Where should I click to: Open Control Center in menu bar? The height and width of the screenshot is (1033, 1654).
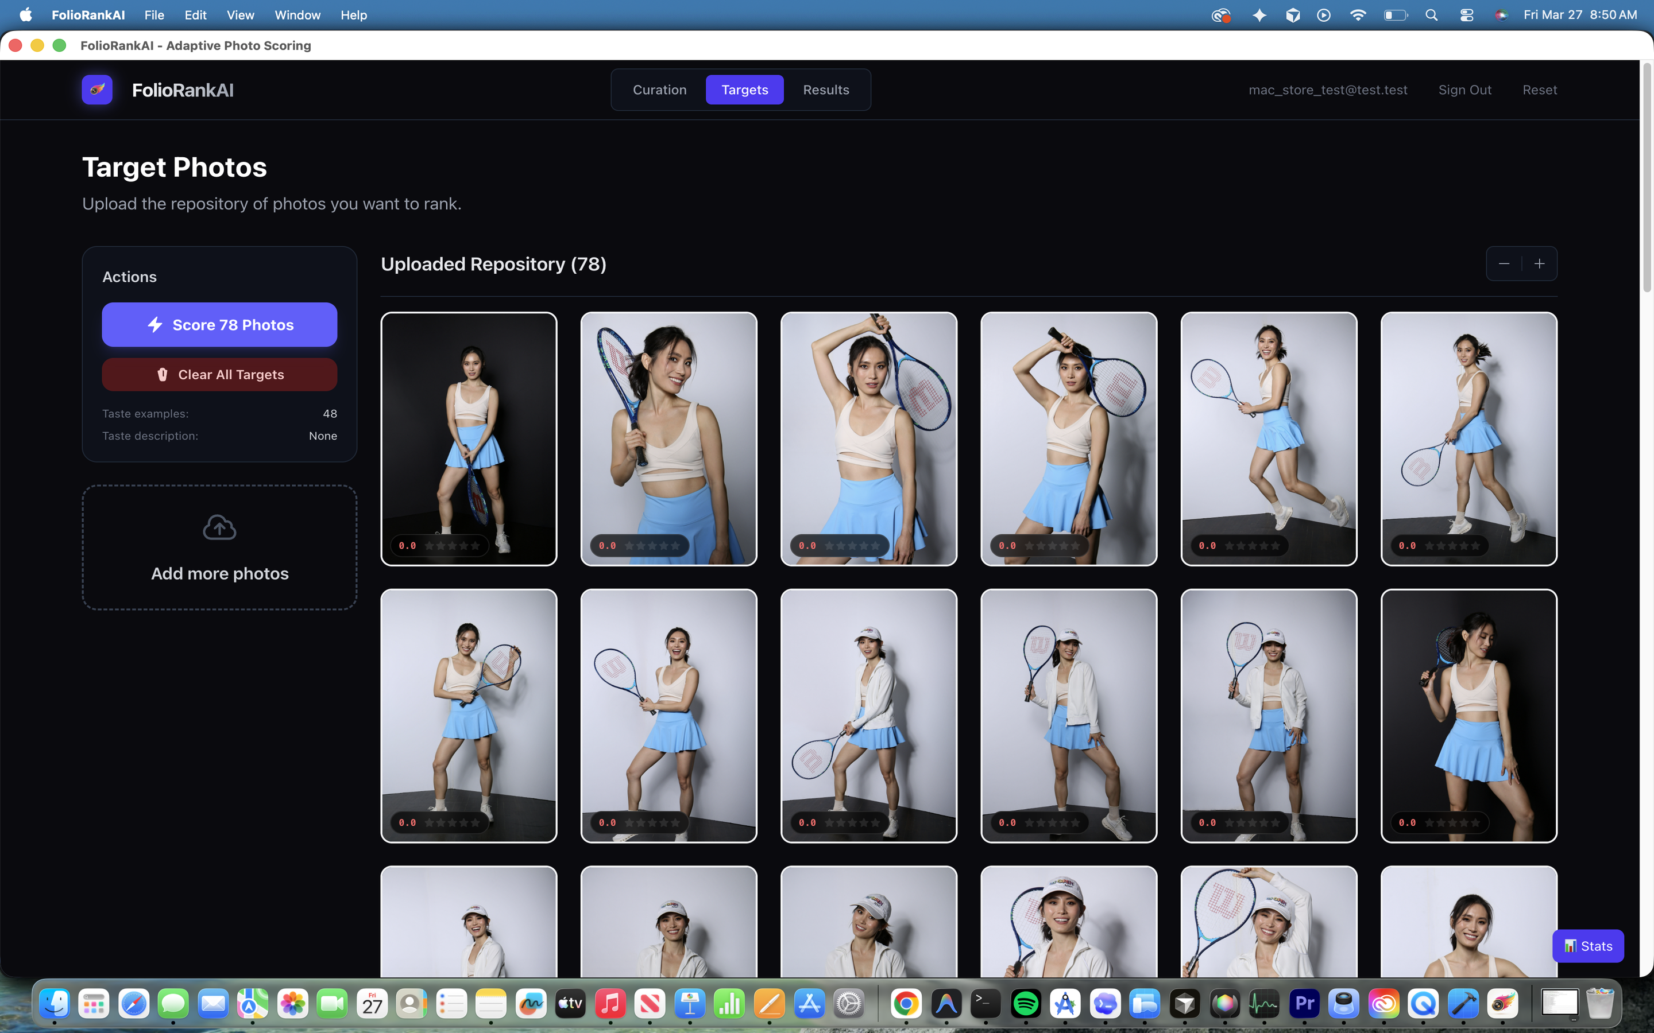point(1467,15)
